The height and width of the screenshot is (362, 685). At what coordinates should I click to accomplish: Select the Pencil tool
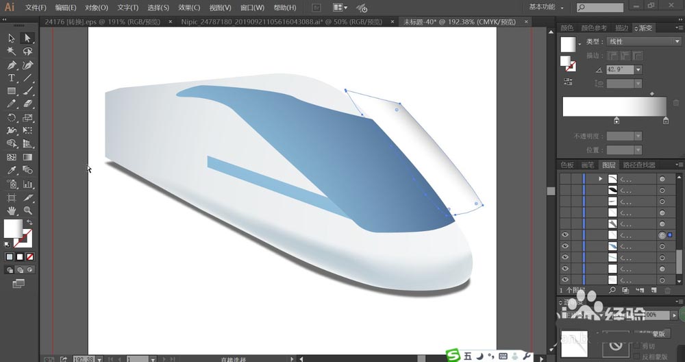[12, 104]
